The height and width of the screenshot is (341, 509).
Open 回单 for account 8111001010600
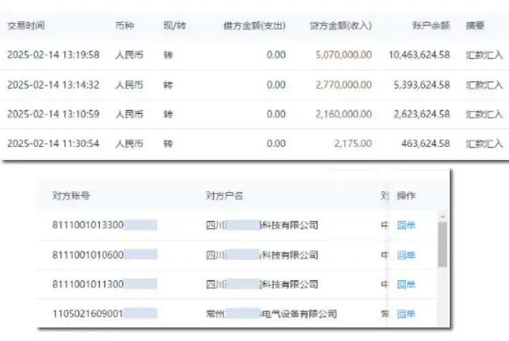(406, 255)
